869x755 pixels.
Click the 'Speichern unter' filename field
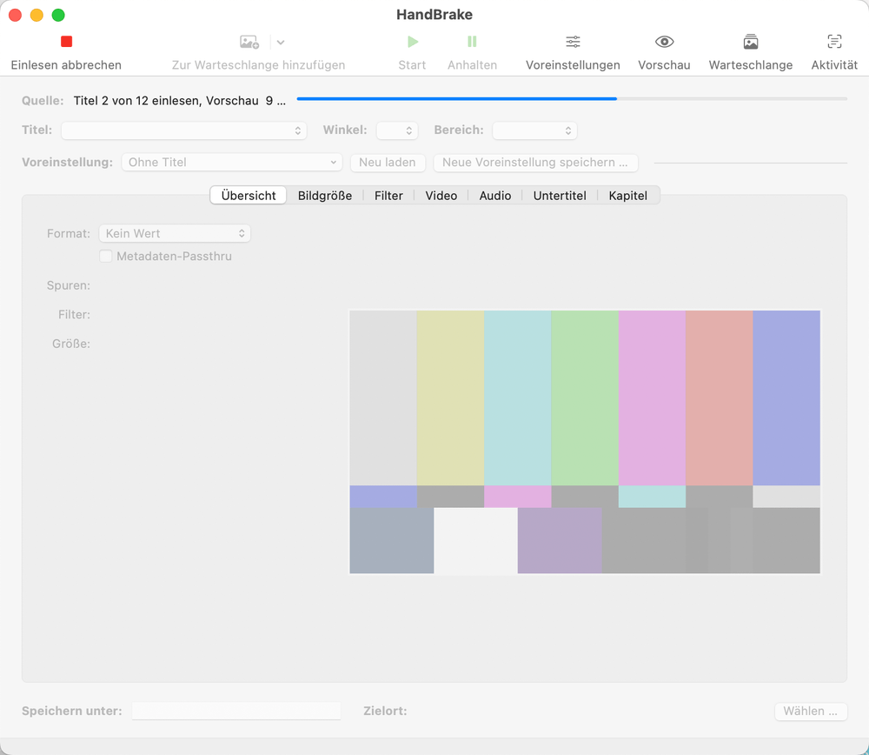point(236,712)
